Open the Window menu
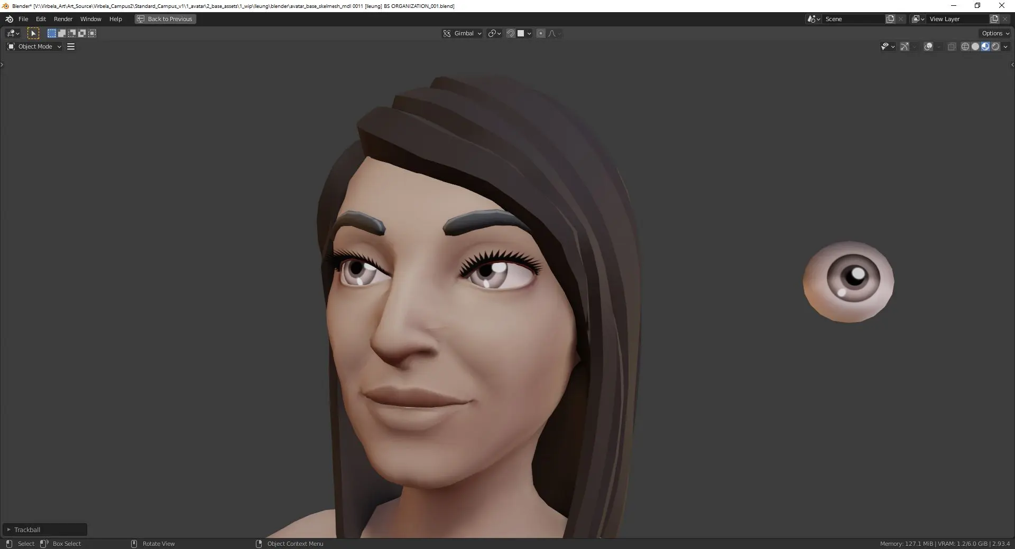This screenshot has height=549, width=1015. (x=90, y=19)
